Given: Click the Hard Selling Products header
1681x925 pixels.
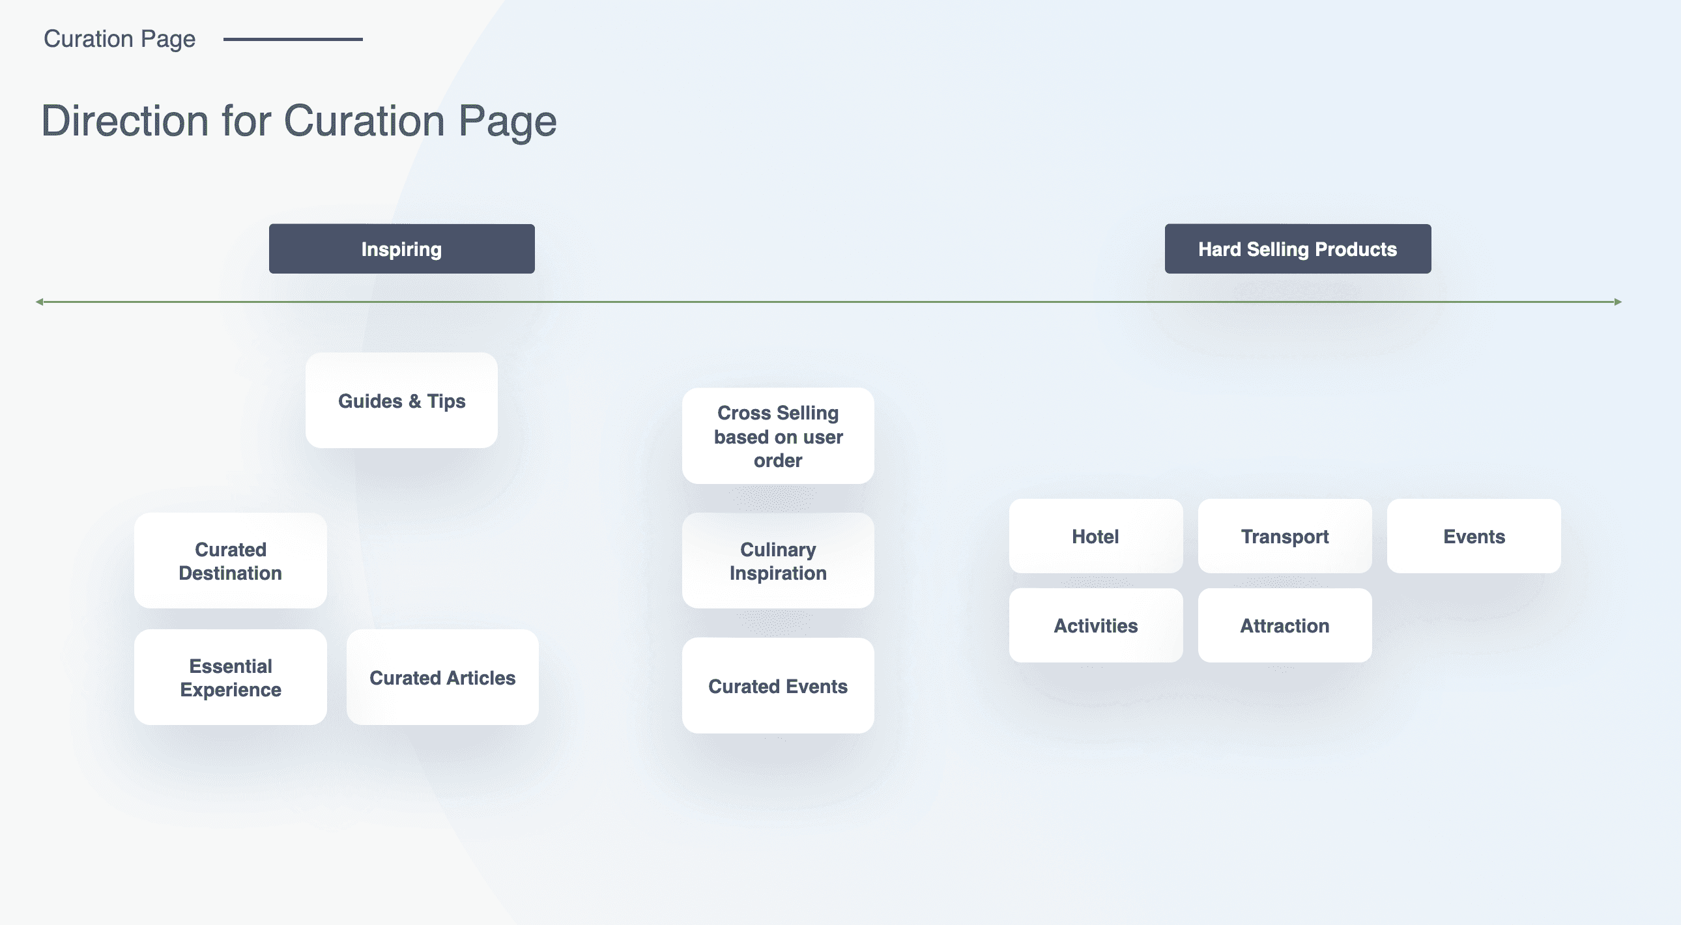Looking at the screenshot, I should [x=1297, y=249].
